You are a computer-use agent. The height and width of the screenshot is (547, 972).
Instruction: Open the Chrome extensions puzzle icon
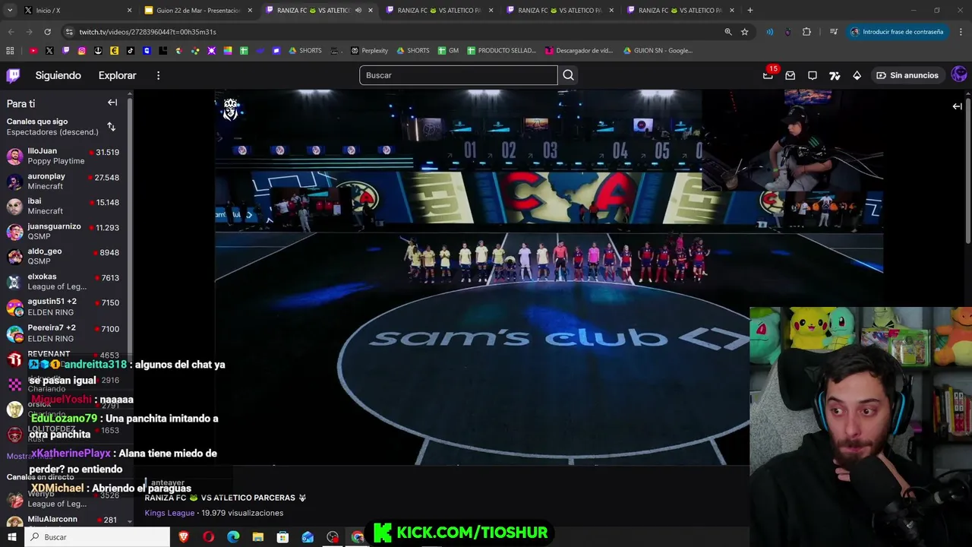click(x=806, y=32)
